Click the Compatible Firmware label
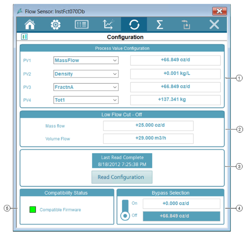The width and height of the screenshot is (244, 233). 60,210
